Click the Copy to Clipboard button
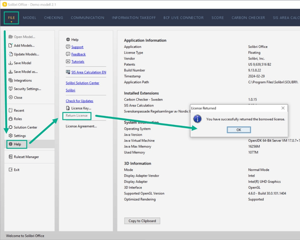 click(141, 221)
